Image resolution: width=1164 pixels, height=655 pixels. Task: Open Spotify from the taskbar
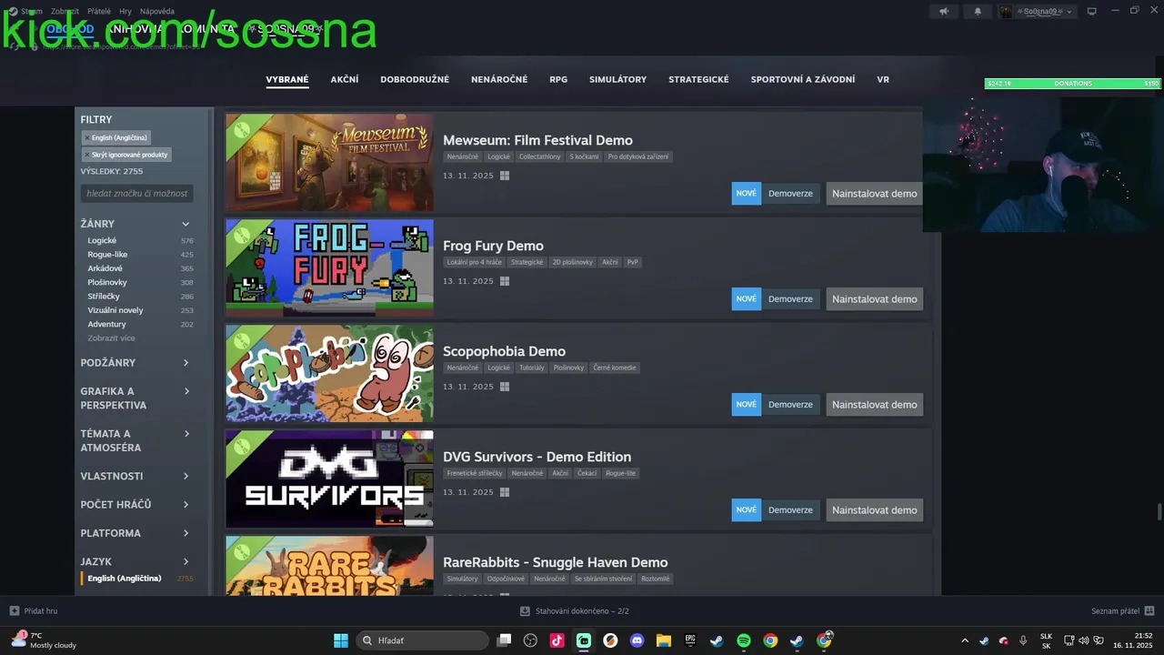tap(743, 640)
